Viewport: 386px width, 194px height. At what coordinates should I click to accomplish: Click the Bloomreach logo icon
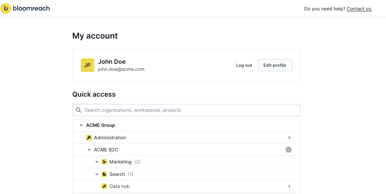[6, 8]
